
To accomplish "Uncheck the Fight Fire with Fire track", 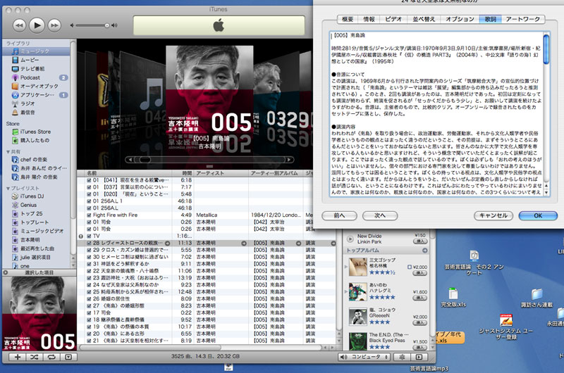I will click(89, 215).
